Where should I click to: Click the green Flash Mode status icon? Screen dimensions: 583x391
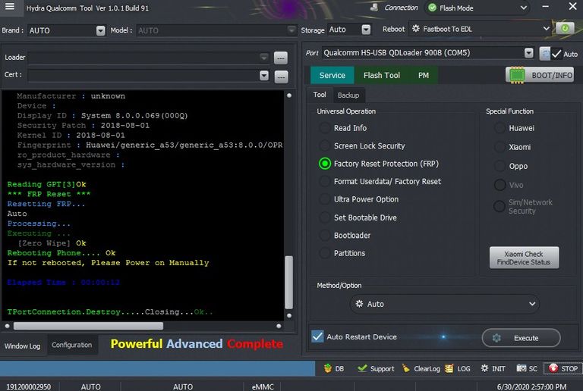point(432,8)
